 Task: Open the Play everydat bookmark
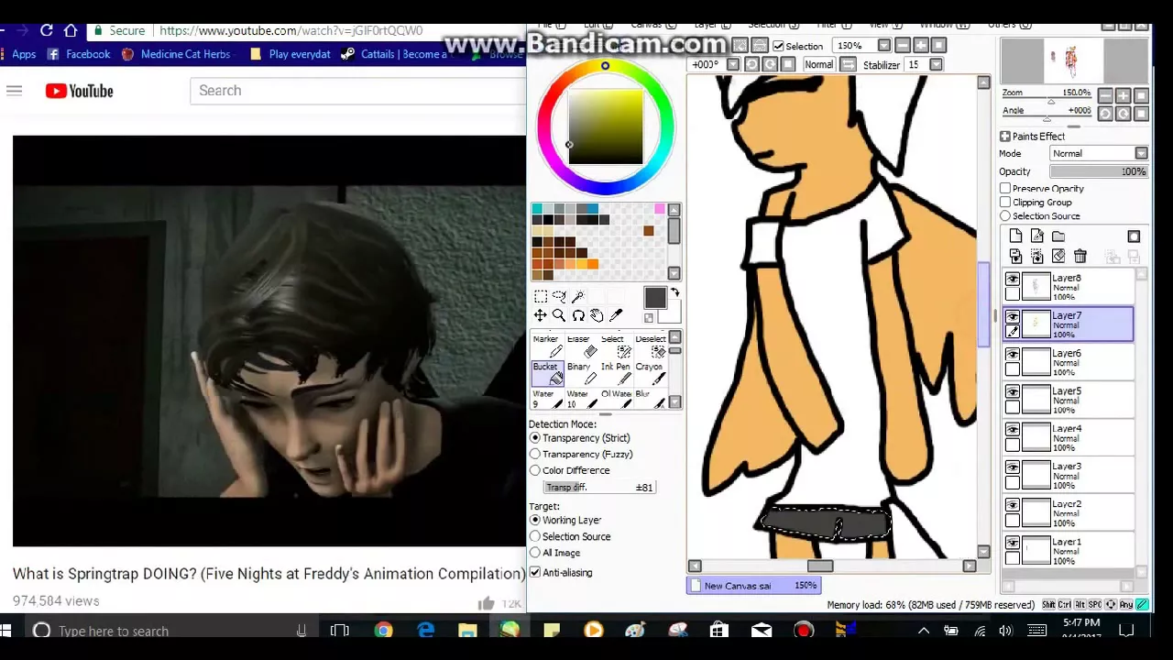[x=290, y=54]
